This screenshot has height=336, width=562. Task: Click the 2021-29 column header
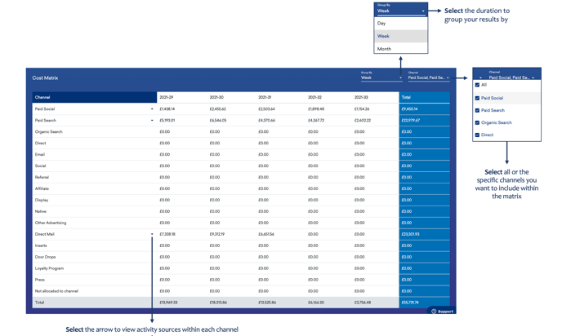click(166, 97)
